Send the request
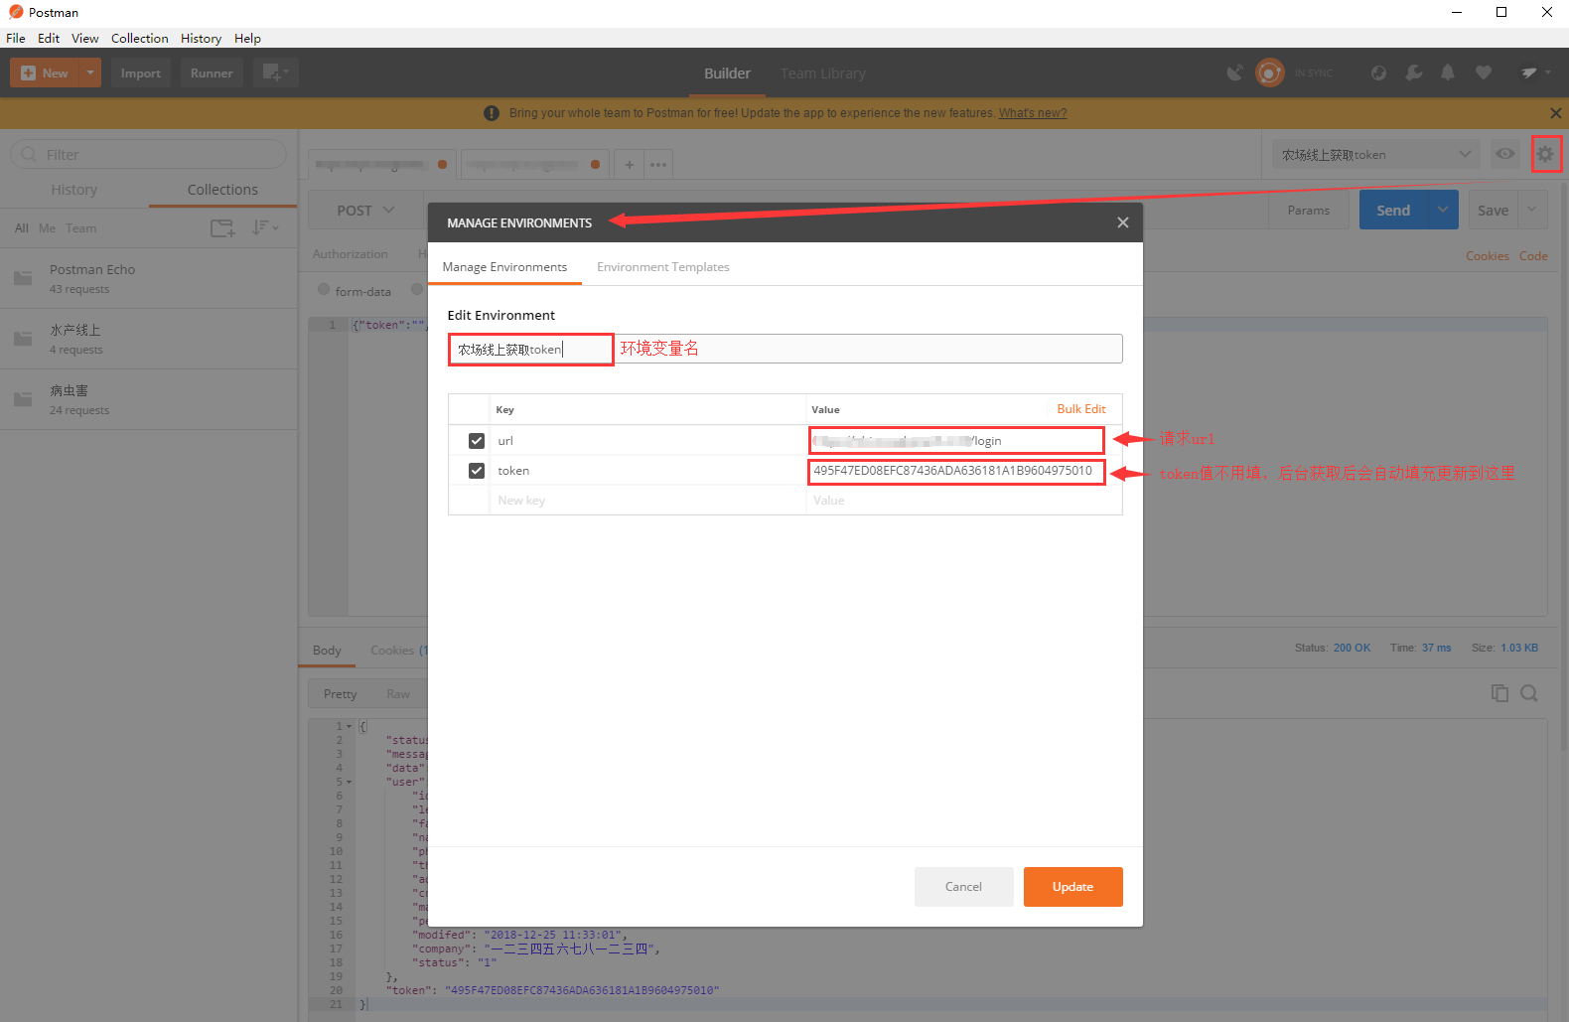Screen dimensions: 1569x1022 [1393, 210]
